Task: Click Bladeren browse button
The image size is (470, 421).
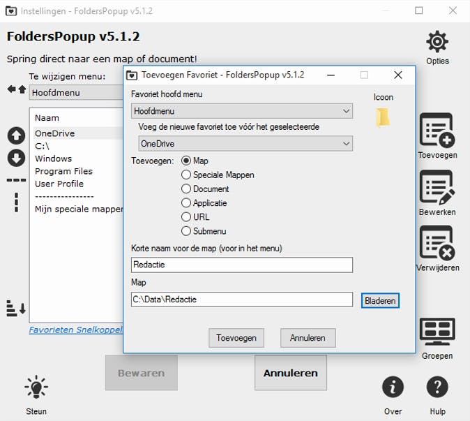Action: click(x=380, y=300)
